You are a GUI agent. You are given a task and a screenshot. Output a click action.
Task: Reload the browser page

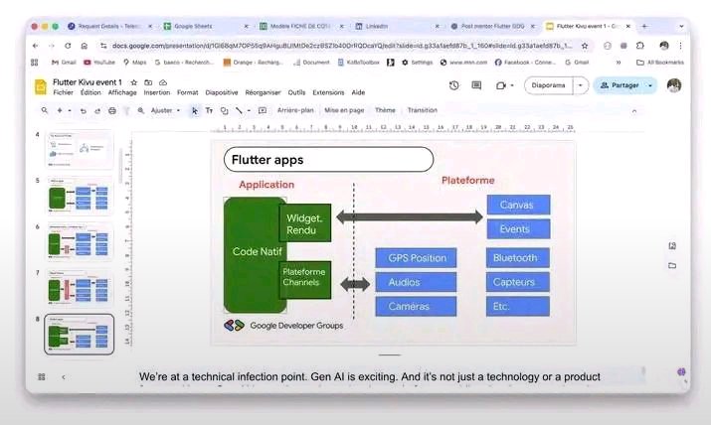pos(68,46)
